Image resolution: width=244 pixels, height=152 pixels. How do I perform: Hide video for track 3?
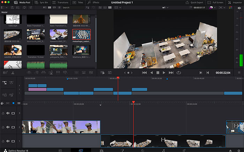[13, 113]
